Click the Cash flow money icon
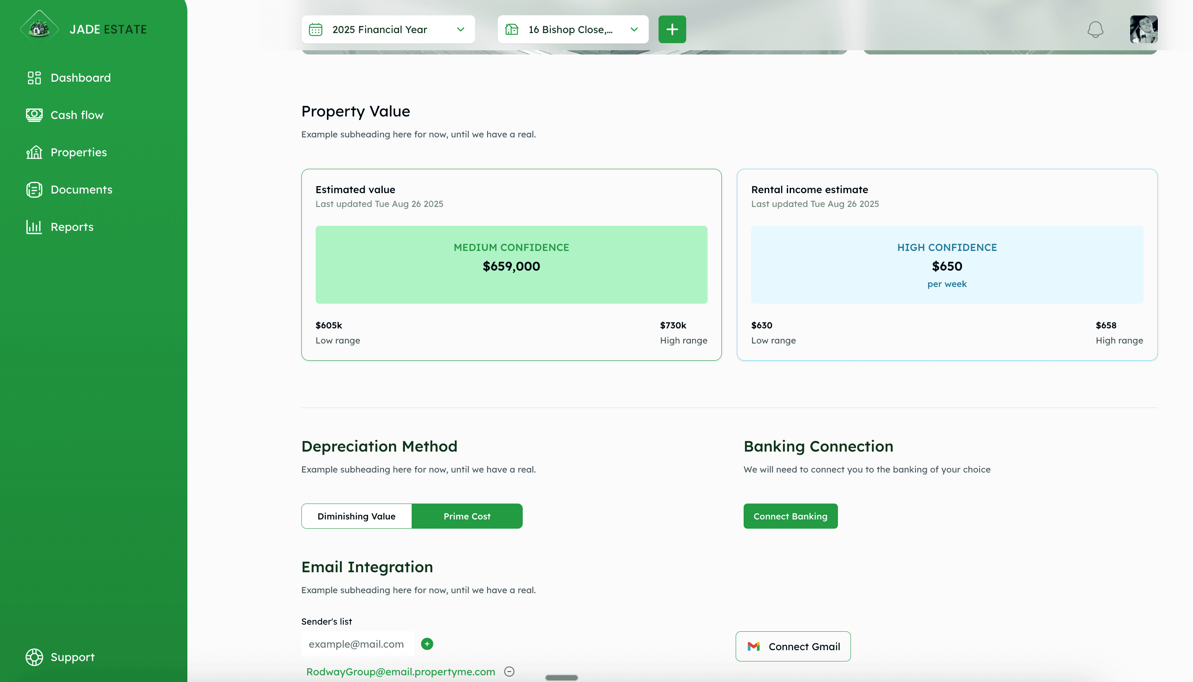 [x=34, y=115]
